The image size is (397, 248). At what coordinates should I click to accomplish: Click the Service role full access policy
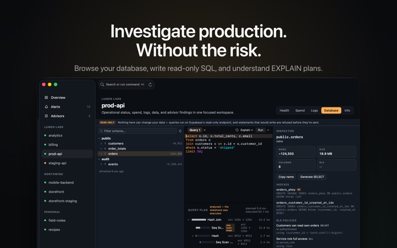click(292, 239)
